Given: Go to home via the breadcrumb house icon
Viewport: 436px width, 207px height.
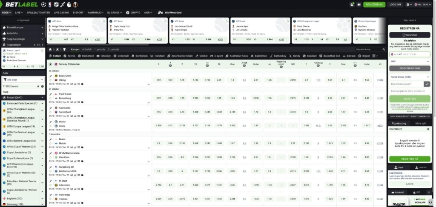Looking at the screenshot, I should tap(50, 49).
